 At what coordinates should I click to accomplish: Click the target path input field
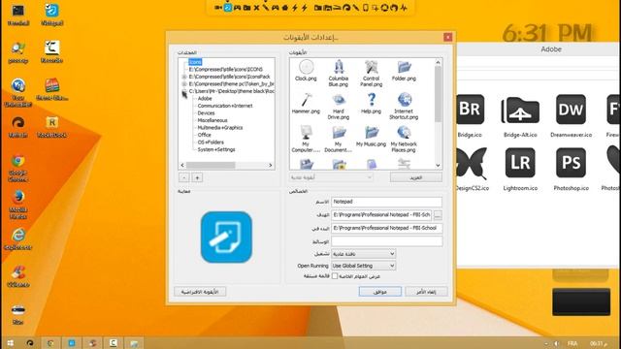click(381, 215)
